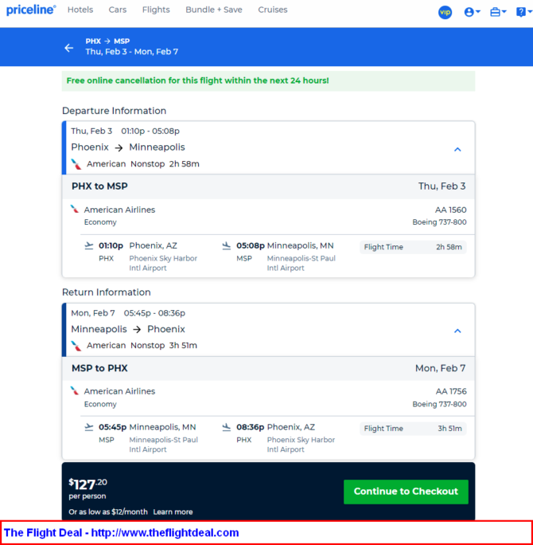This screenshot has width=533, height=545.
Task: Click the arrow between Minneapolis and Phoenix
Action: tap(137, 329)
